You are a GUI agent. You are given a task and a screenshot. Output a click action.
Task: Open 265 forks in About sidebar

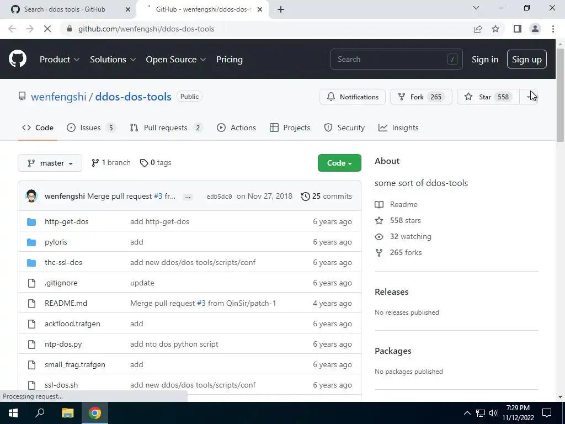tap(406, 252)
